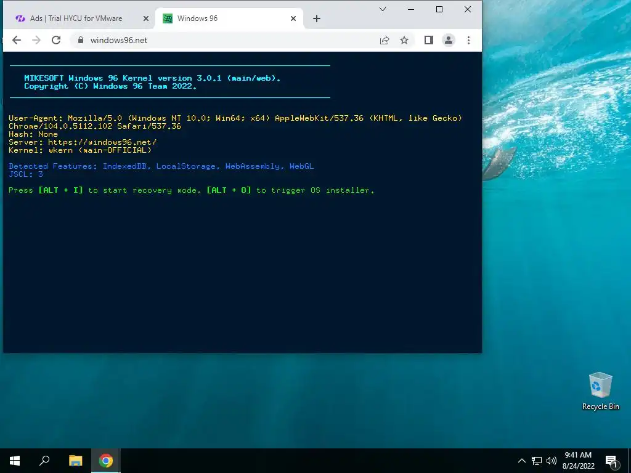The height and width of the screenshot is (473, 631).
Task: Click the [ALT + O] OS installer text
Action: 229,190
